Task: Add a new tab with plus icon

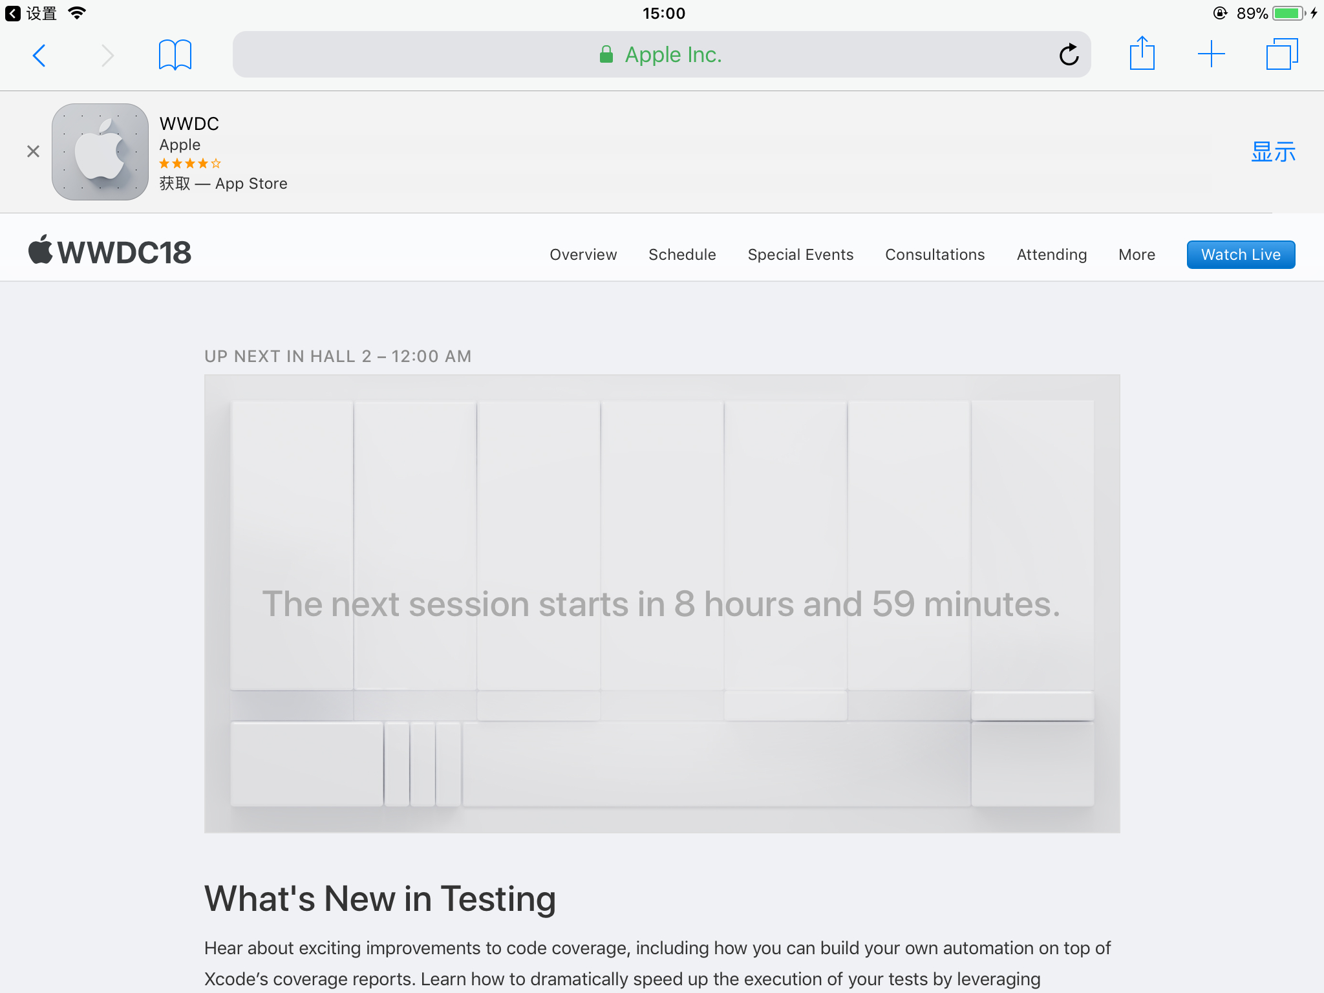Action: (x=1211, y=54)
